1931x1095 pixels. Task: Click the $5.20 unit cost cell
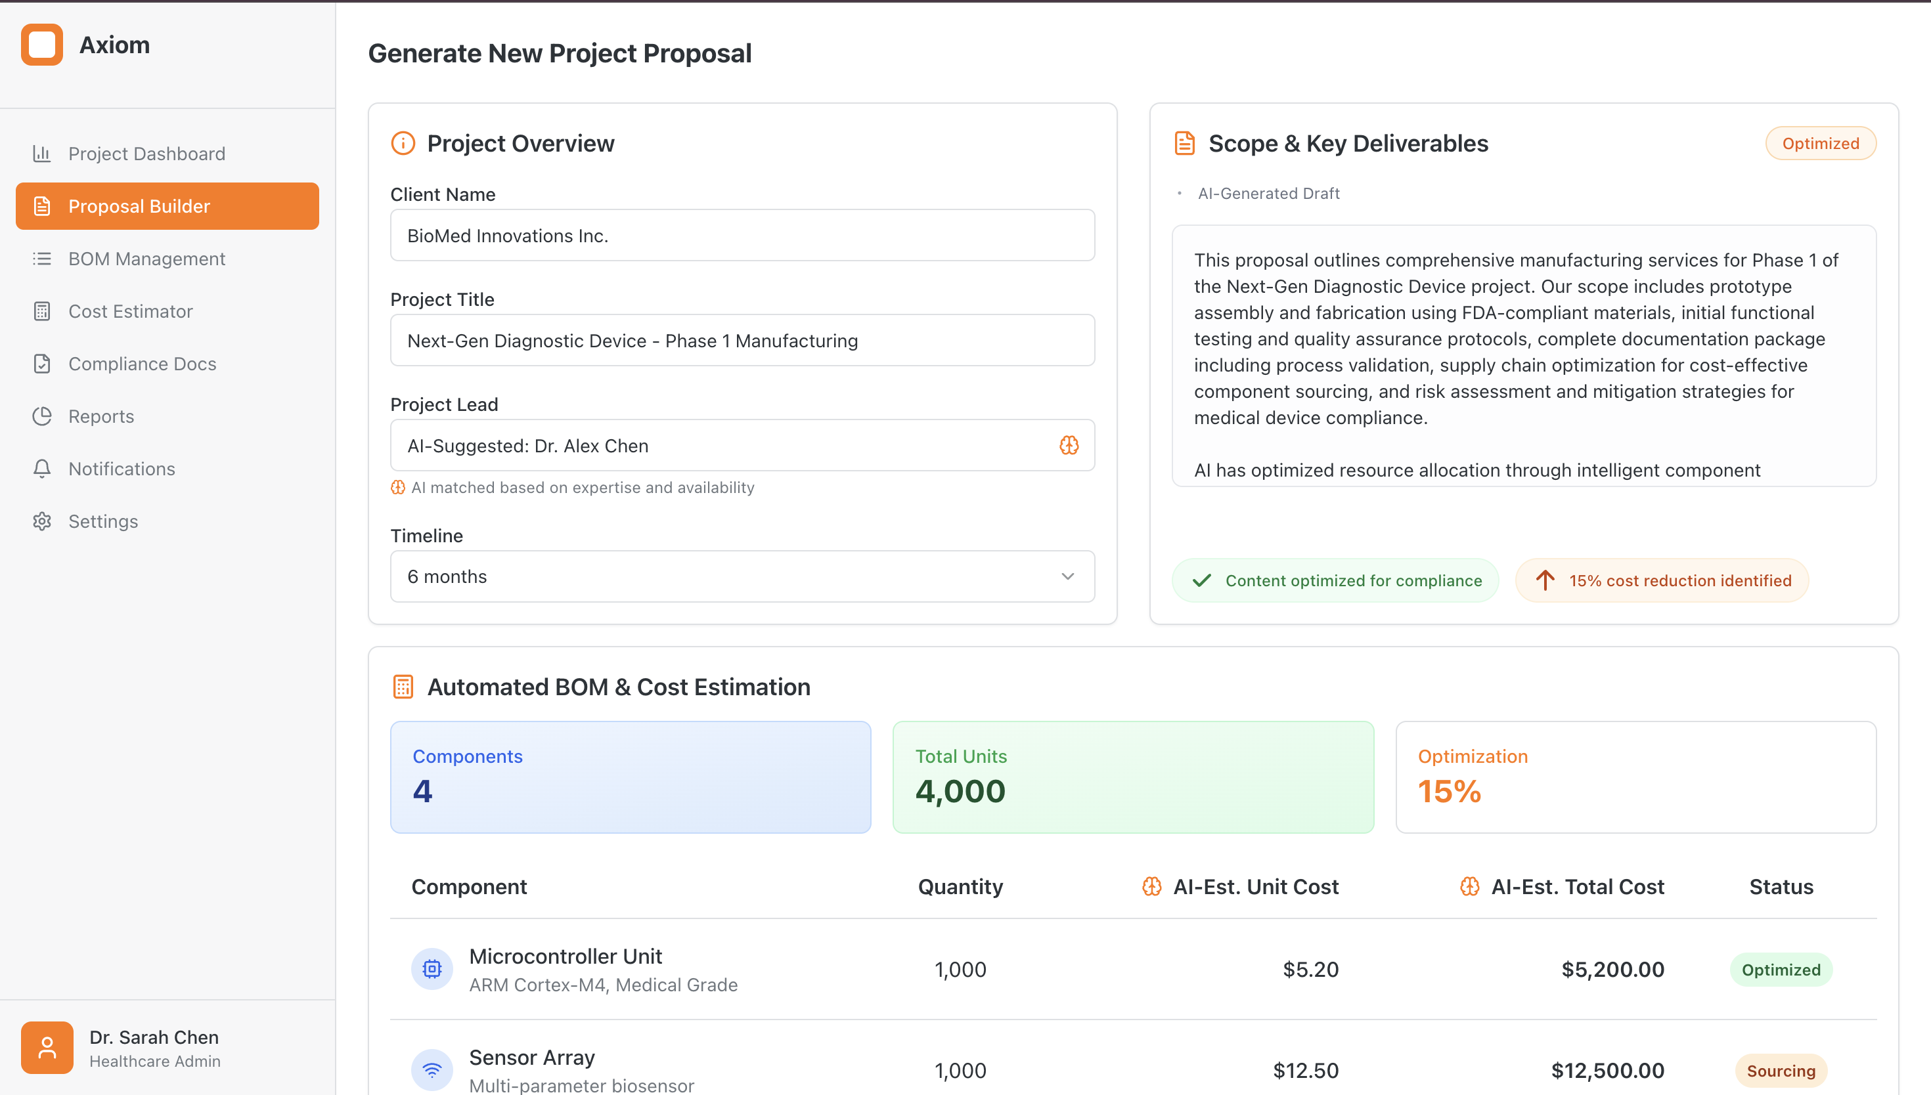(1310, 970)
